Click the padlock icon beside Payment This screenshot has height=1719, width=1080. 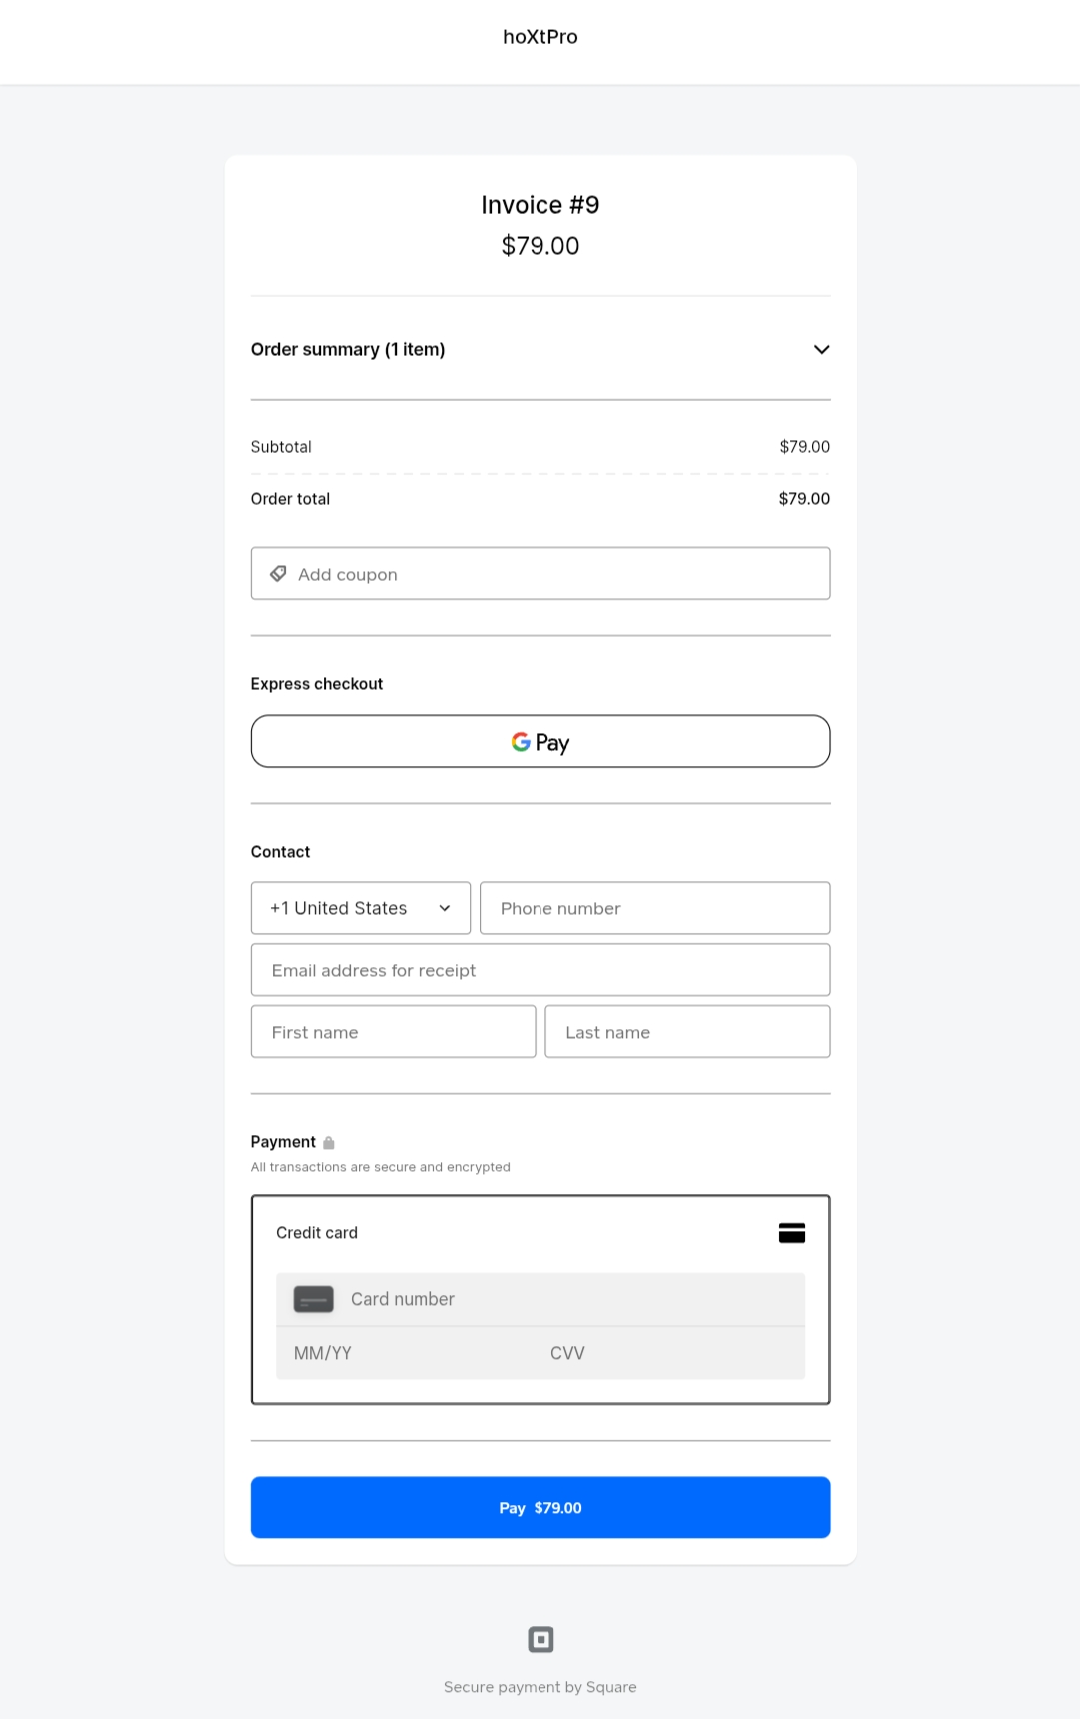click(x=329, y=1143)
